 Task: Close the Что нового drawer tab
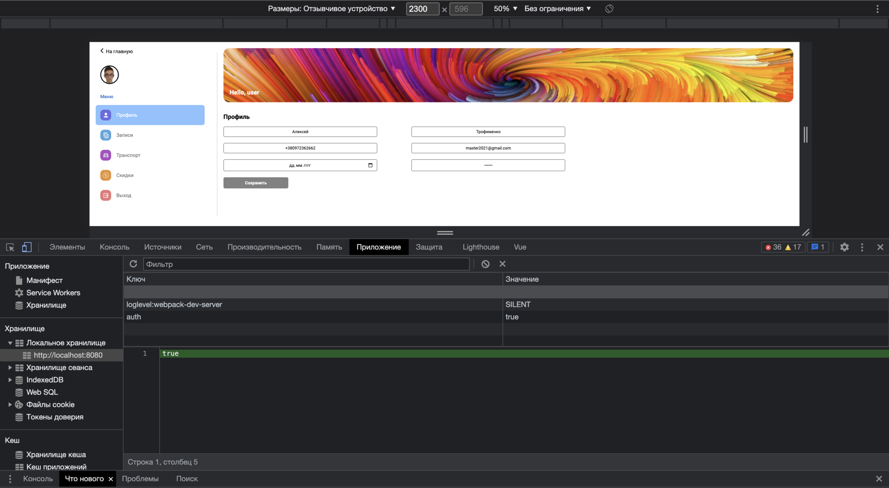tap(111, 479)
